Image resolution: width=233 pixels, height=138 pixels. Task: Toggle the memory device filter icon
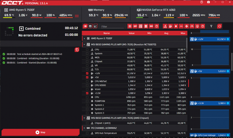click(151, 26)
